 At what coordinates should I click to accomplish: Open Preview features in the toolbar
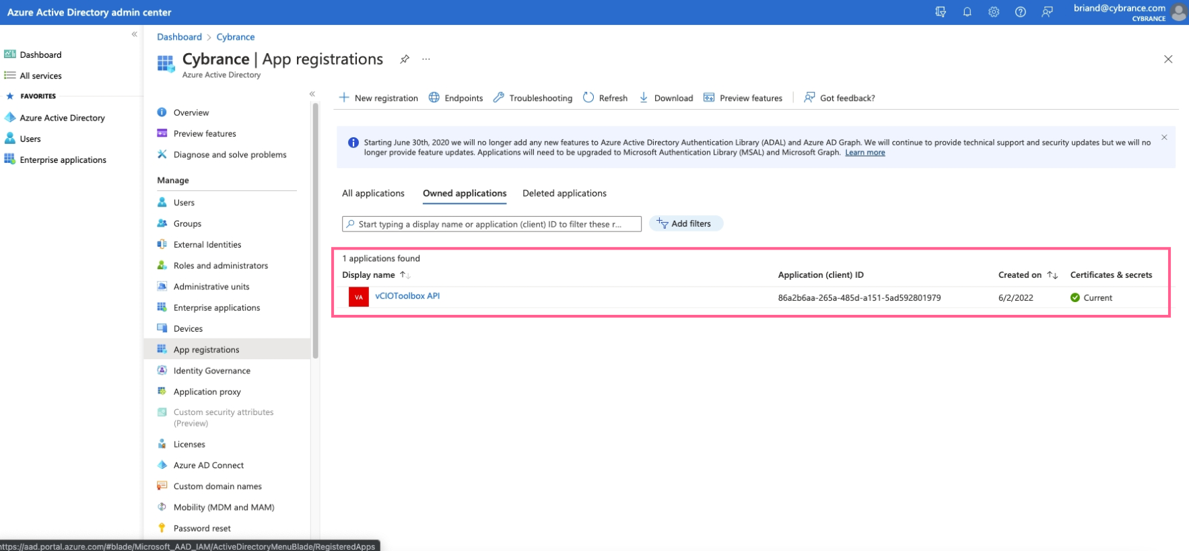[743, 98]
